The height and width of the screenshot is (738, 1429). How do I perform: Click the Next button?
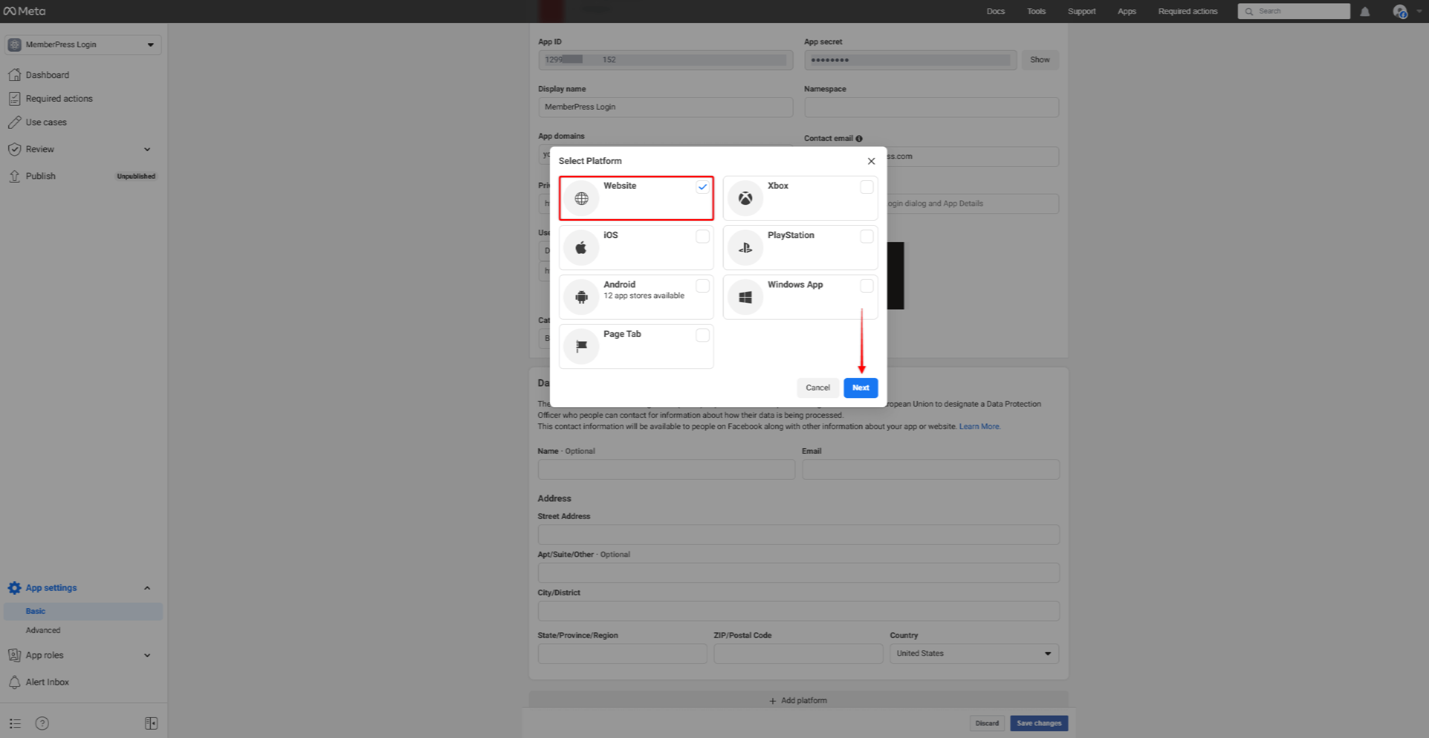860,388
